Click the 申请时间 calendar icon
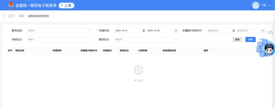 click(x=176, y=31)
